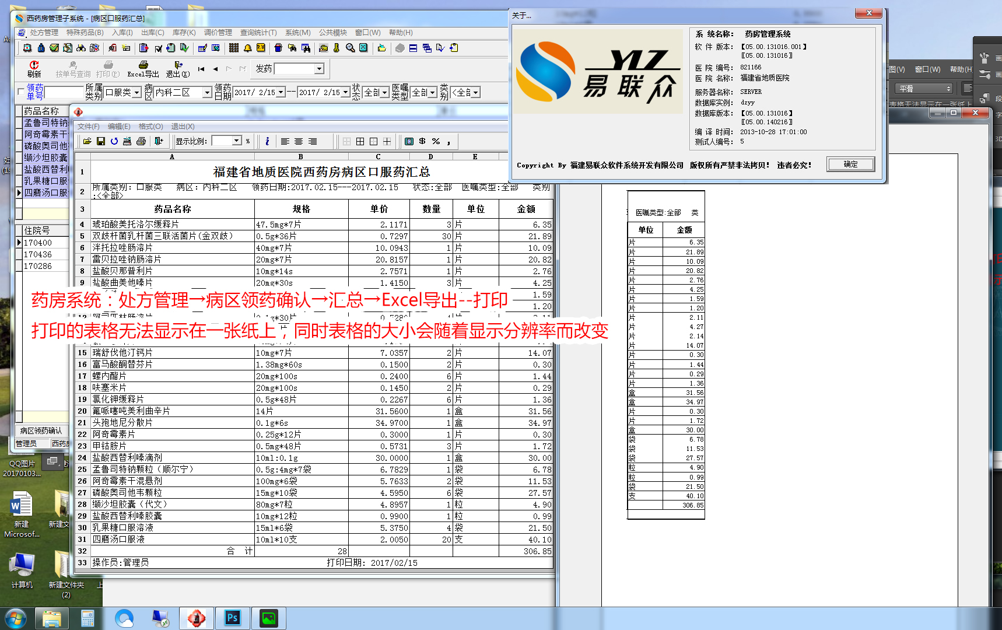Go to previous record navigation arrow
Image resolution: width=1002 pixels, height=630 pixels.
click(x=215, y=69)
